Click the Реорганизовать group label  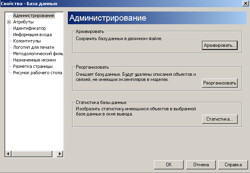click(92, 67)
